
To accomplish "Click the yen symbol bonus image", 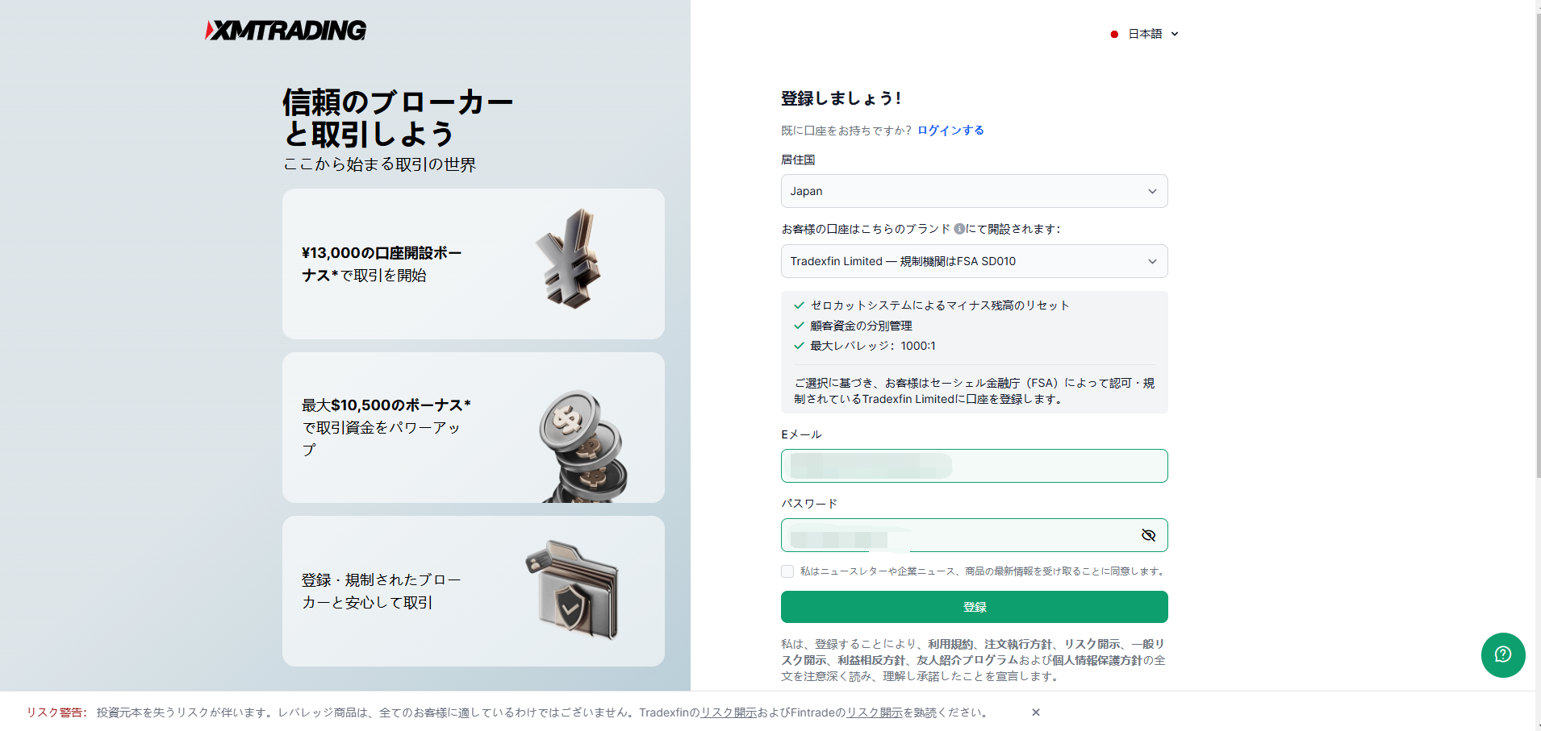I will (570, 260).
